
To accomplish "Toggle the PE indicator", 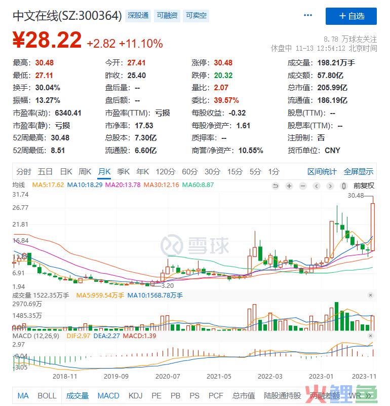I will (x=157, y=396).
